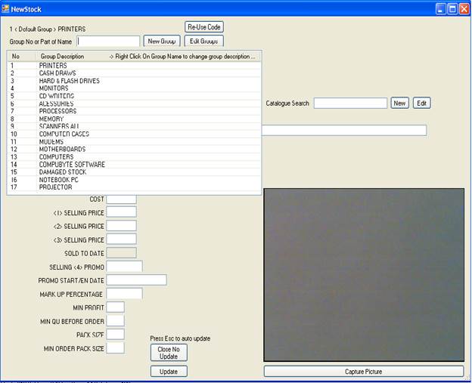
Task: Focus the PROMO START/EN DATE field
Action: [x=136, y=280]
